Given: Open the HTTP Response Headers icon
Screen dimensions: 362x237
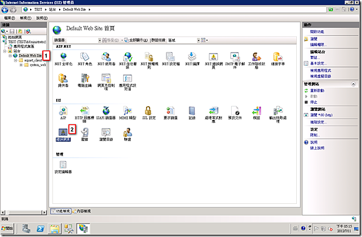Looking at the screenshot, I should point(84,111).
